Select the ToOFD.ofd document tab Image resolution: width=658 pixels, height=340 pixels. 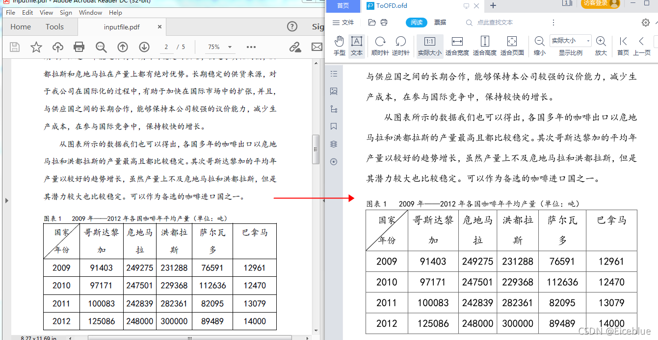392,6
